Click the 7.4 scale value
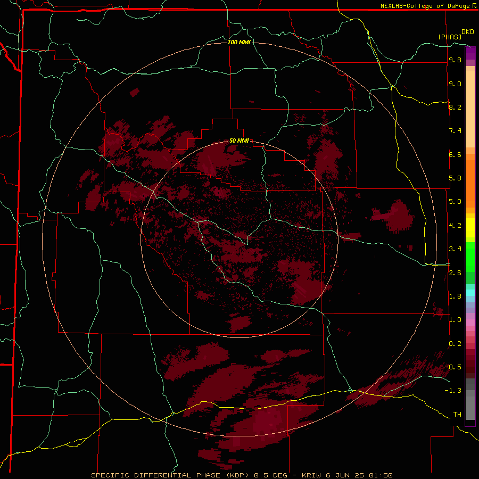 point(455,131)
